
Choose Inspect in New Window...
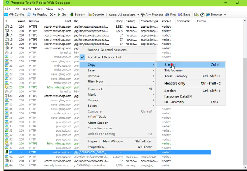tap(118, 141)
